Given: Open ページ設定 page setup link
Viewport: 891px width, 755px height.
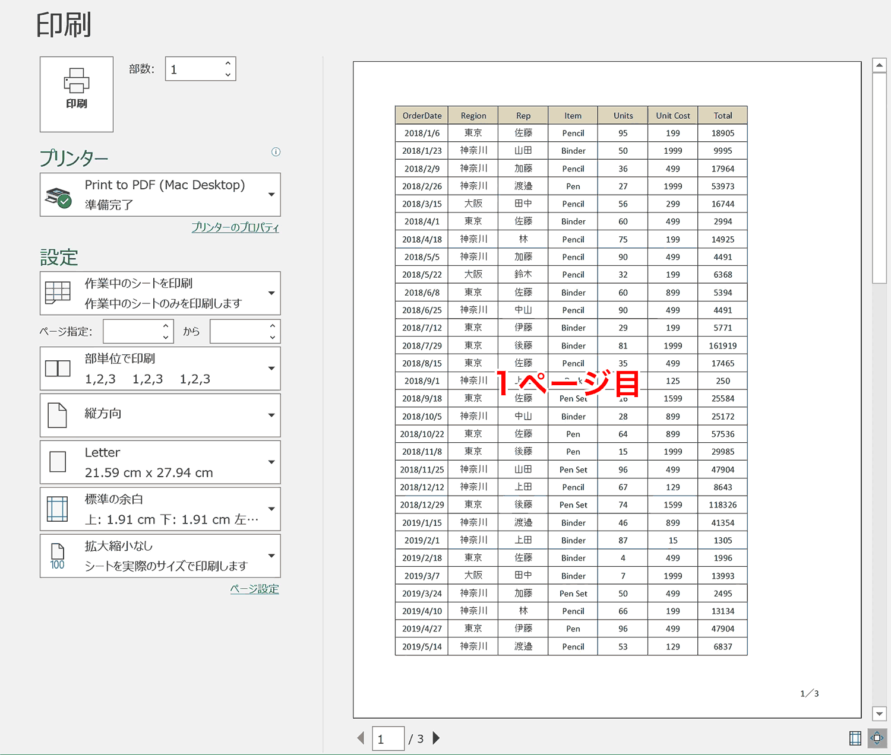Looking at the screenshot, I should click(255, 589).
